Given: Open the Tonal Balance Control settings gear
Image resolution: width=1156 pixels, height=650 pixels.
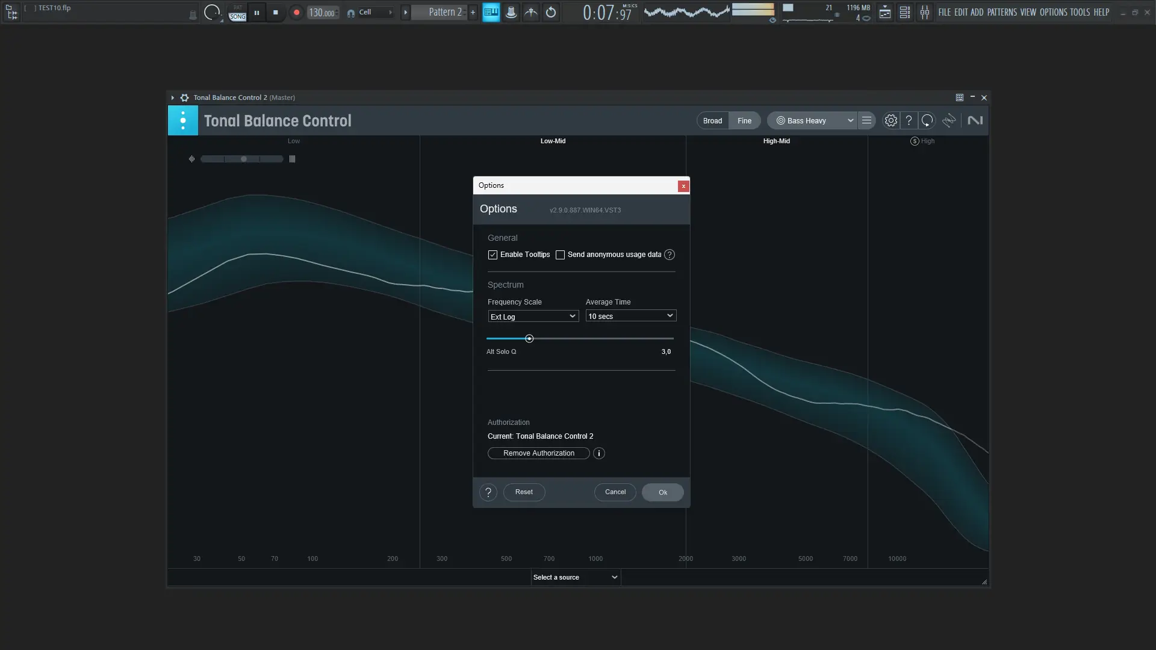Looking at the screenshot, I should click(890, 120).
